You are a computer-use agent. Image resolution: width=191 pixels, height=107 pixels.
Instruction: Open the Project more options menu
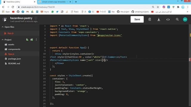[x=36, y=40]
